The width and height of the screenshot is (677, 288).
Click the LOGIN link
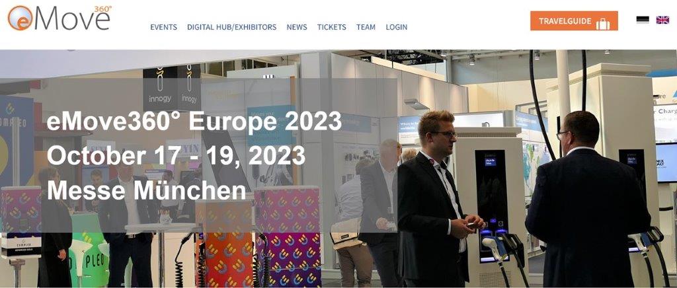coord(397,26)
